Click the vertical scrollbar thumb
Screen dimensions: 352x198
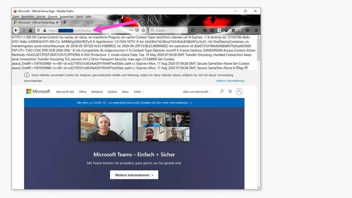(258, 50)
